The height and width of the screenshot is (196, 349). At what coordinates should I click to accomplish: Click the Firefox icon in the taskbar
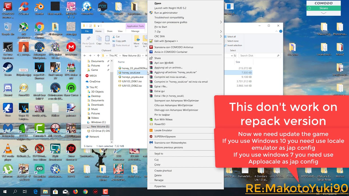75,192
